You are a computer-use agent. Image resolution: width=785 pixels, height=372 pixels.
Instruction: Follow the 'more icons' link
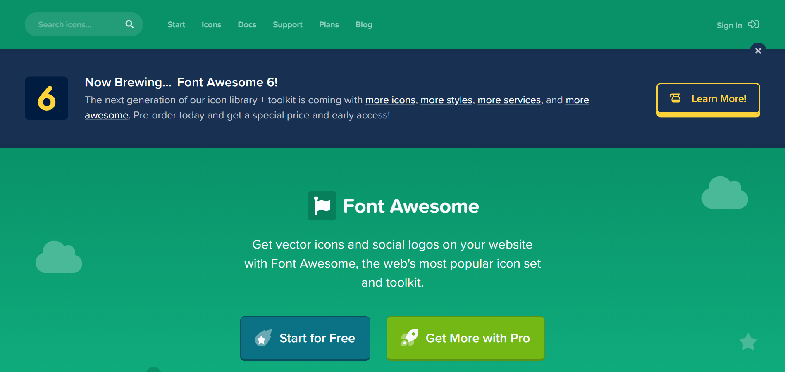click(390, 100)
